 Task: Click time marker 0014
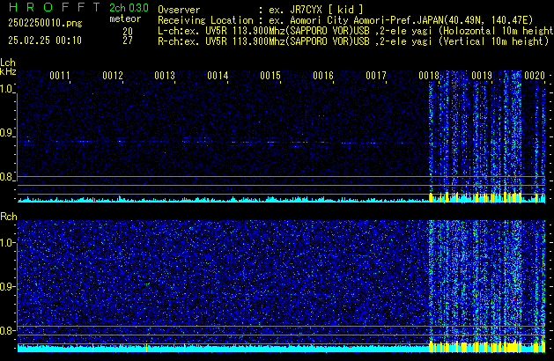coord(218,76)
